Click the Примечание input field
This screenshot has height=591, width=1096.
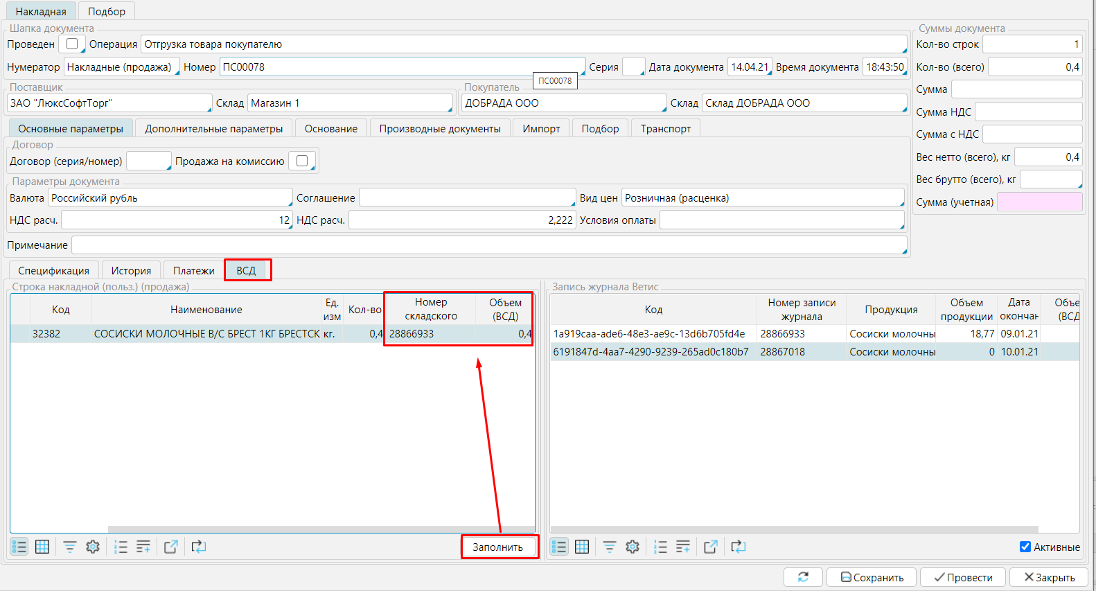coord(488,245)
